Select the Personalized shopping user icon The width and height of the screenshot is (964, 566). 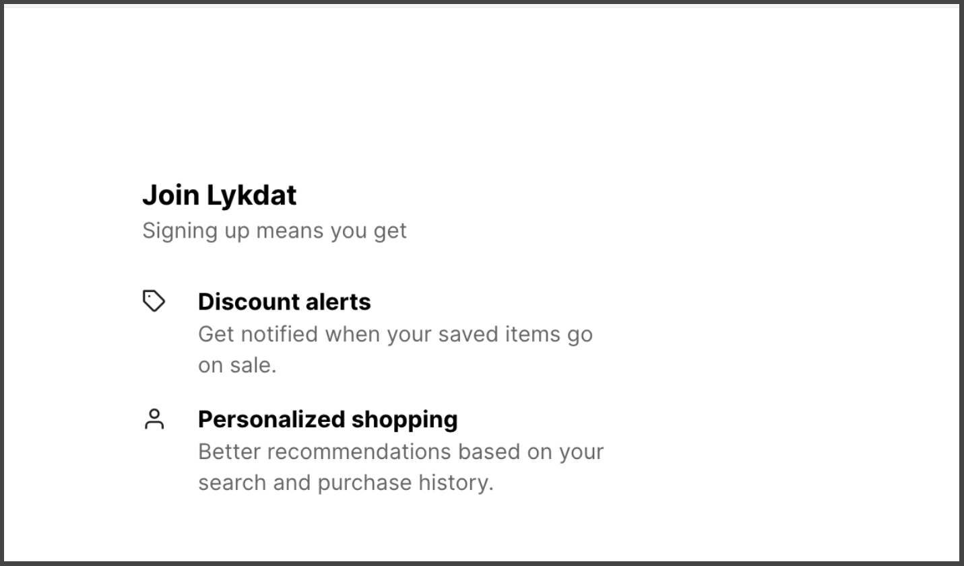154,419
